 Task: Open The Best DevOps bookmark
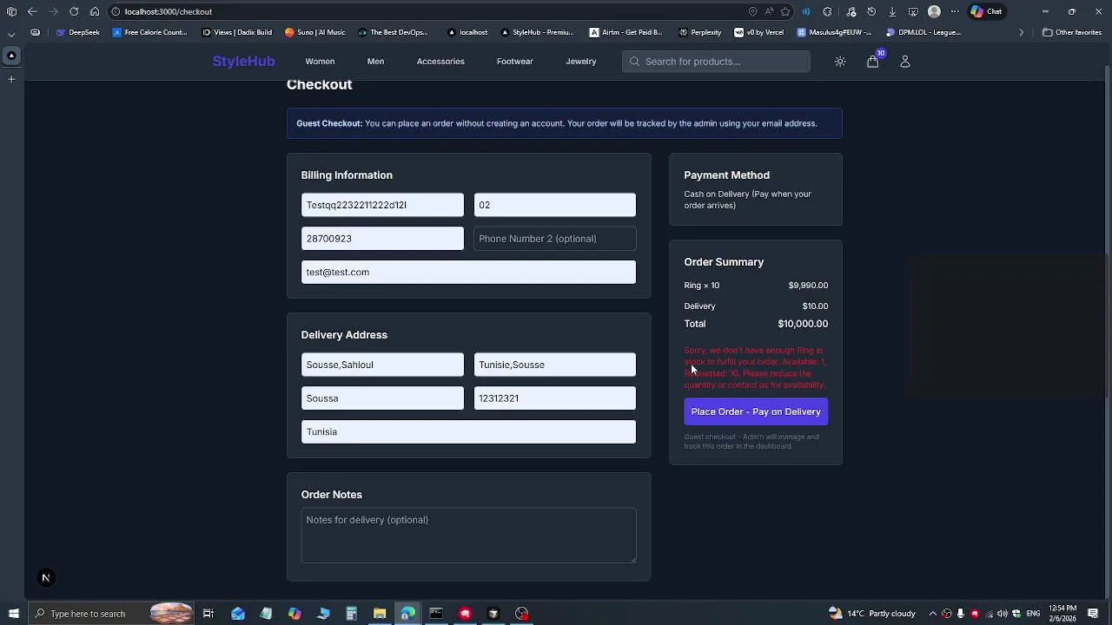[393, 32]
